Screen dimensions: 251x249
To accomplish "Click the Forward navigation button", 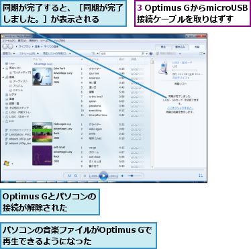I will (11, 46).
